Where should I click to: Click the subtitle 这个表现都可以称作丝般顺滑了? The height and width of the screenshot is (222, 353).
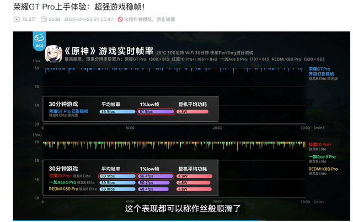pyautogui.click(x=183, y=209)
